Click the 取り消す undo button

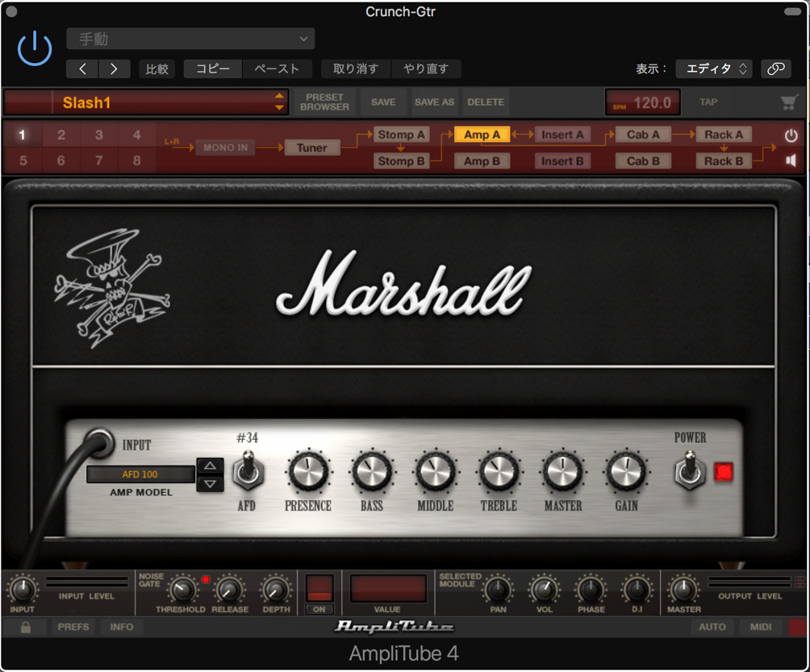pyautogui.click(x=356, y=69)
